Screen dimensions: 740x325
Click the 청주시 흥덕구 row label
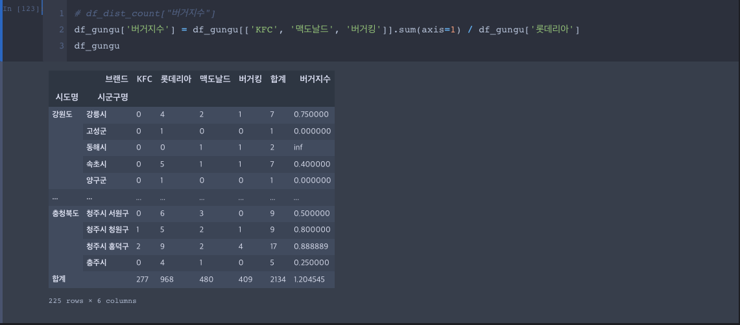tap(107, 246)
